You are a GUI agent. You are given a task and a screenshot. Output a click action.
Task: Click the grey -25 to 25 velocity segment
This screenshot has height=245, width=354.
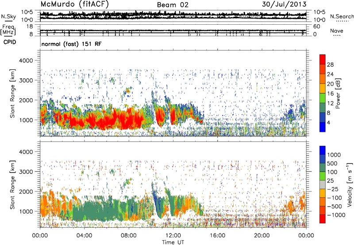coord(323,184)
